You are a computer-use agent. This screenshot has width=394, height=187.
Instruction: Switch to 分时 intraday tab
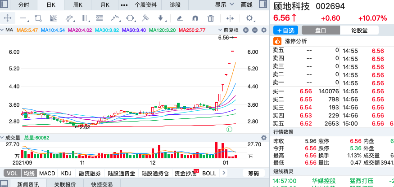(24, 5)
